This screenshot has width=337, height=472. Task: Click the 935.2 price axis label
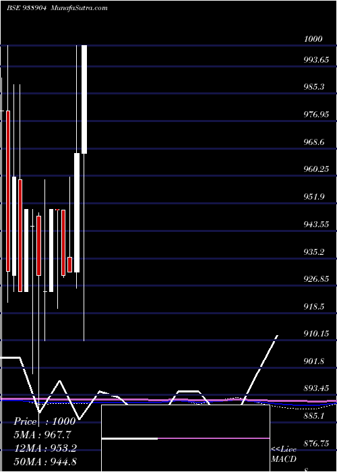314,252
